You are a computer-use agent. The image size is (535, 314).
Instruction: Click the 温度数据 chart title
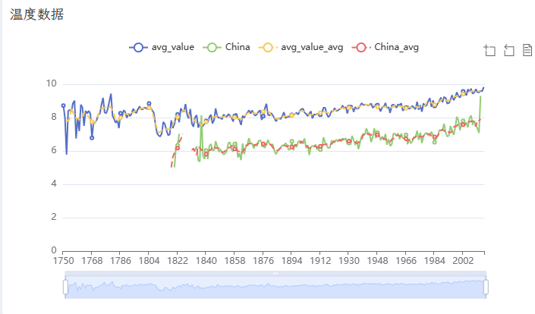click(36, 14)
